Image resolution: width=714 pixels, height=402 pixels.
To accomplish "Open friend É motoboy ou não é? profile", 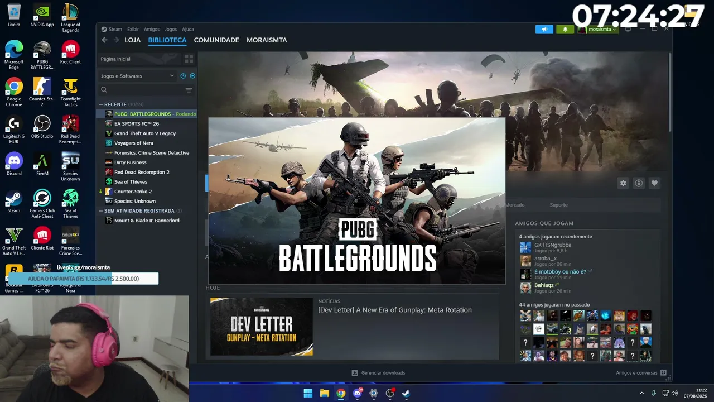I will point(560,272).
